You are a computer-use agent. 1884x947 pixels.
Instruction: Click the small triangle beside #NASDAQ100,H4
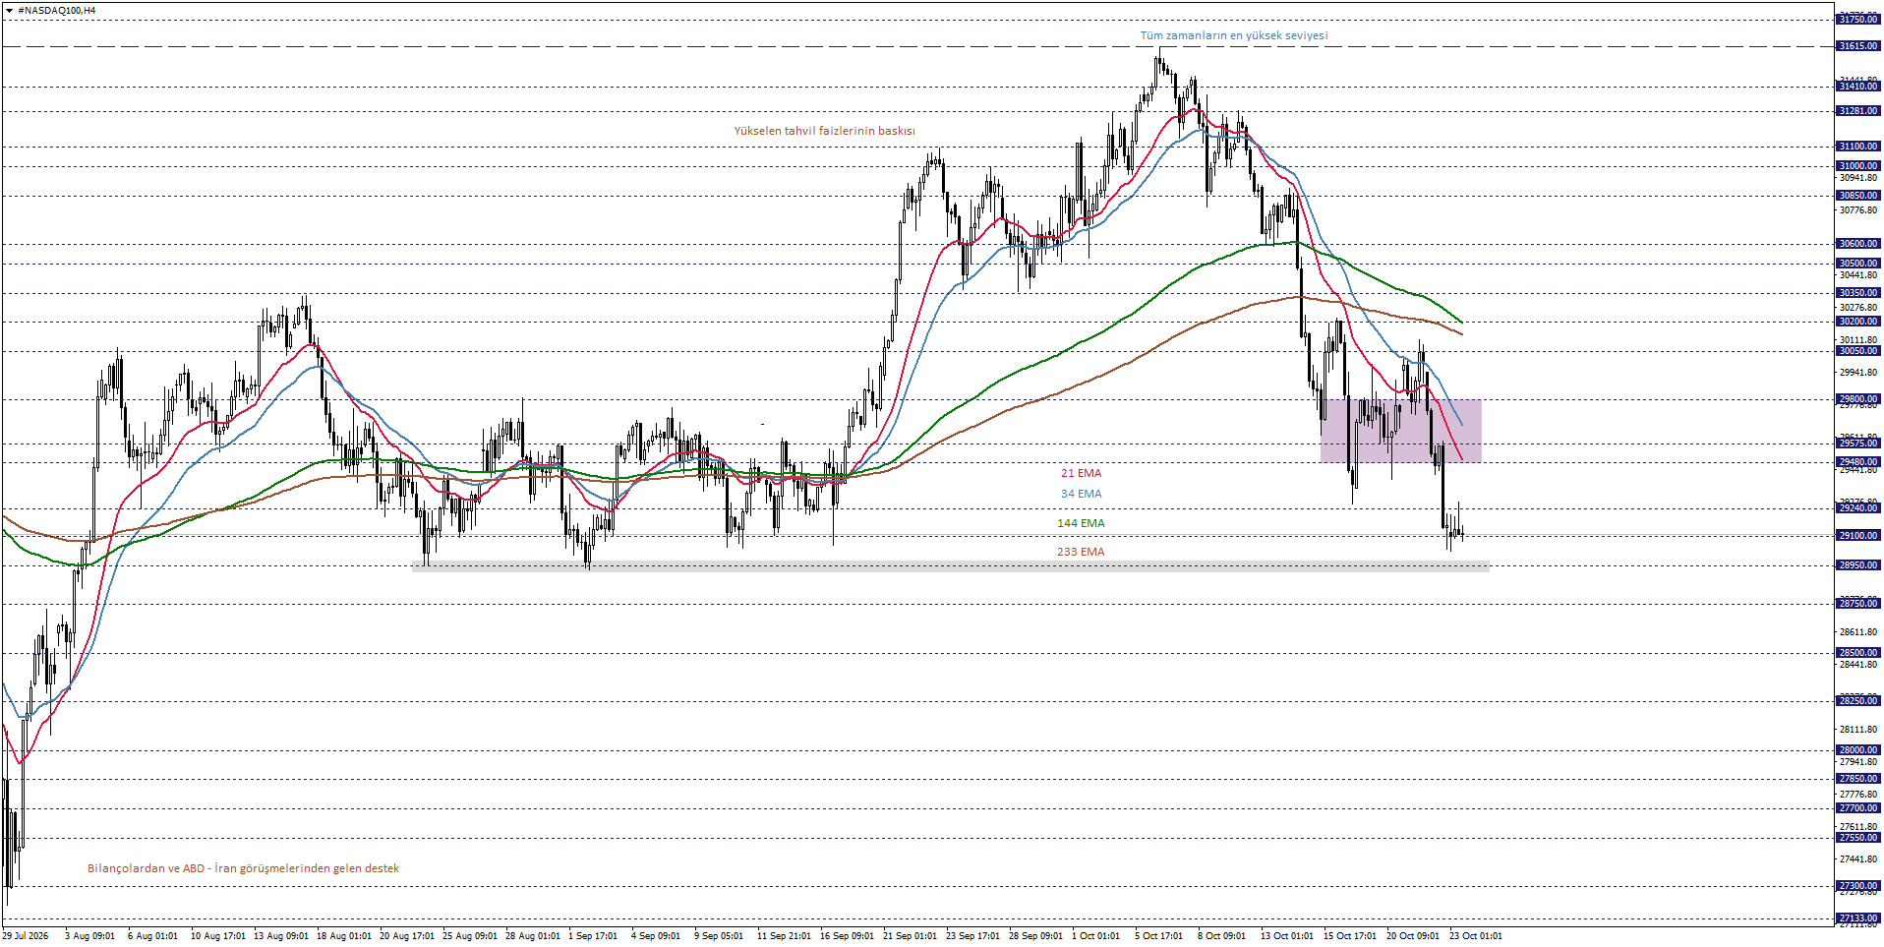pos(9,11)
